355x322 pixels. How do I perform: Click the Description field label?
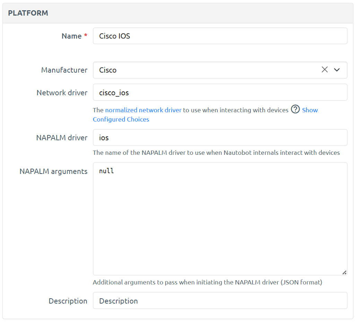(68, 301)
